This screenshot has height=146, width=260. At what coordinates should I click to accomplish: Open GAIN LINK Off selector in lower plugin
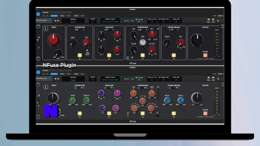click(176, 79)
